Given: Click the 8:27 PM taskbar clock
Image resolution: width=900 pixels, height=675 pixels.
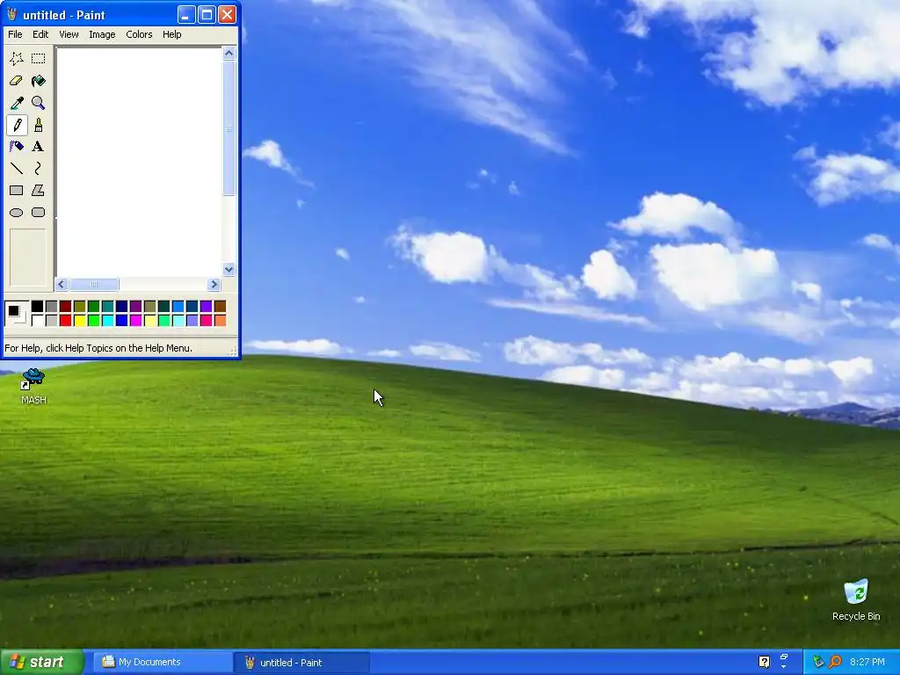Looking at the screenshot, I should tap(867, 662).
